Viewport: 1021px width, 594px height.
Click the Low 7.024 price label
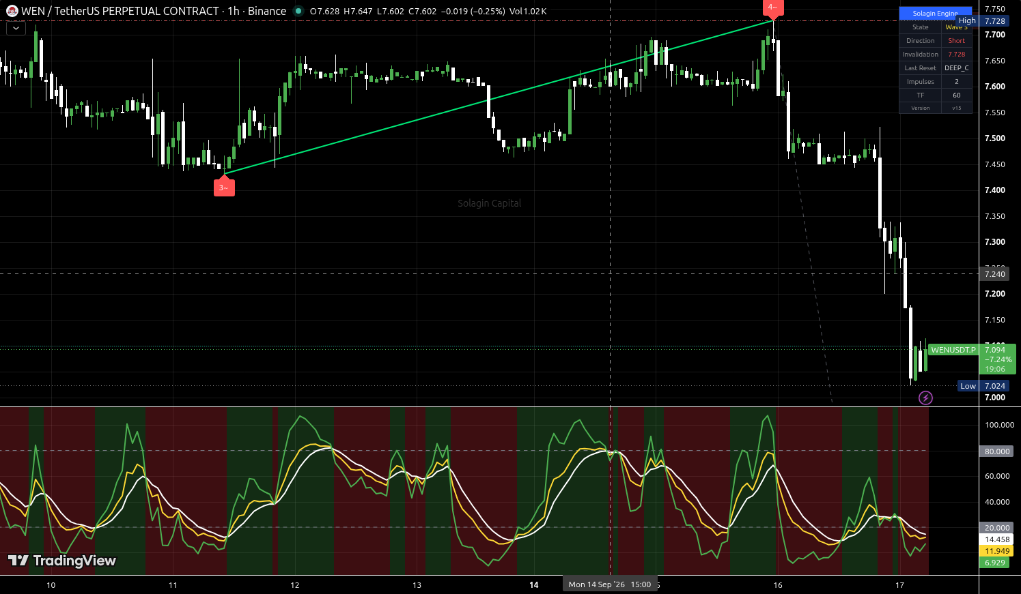[983, 386]
